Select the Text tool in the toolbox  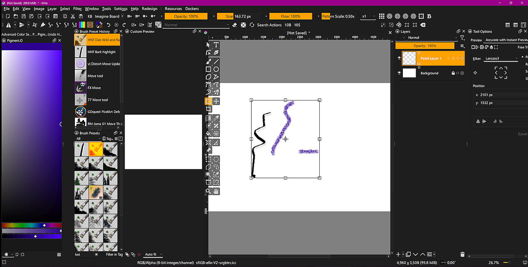[x=216, y=45]
